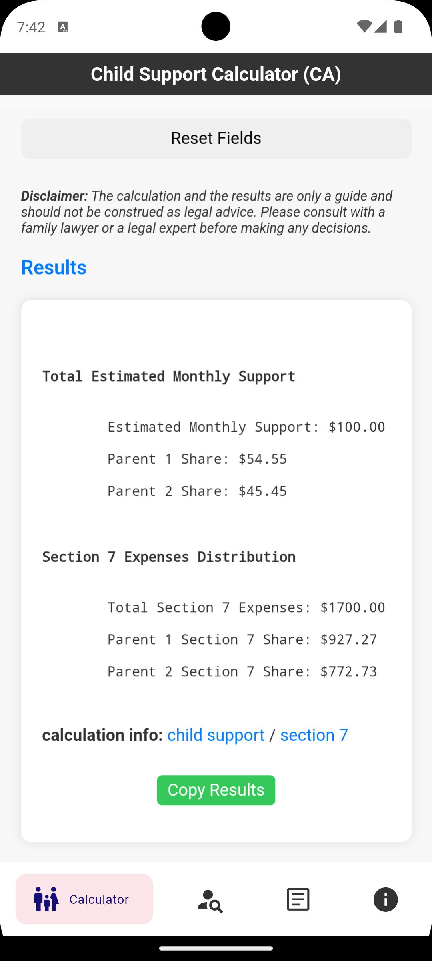Tap the Wi-Fi status icon

pyautogui.click(x=364, y=27)
